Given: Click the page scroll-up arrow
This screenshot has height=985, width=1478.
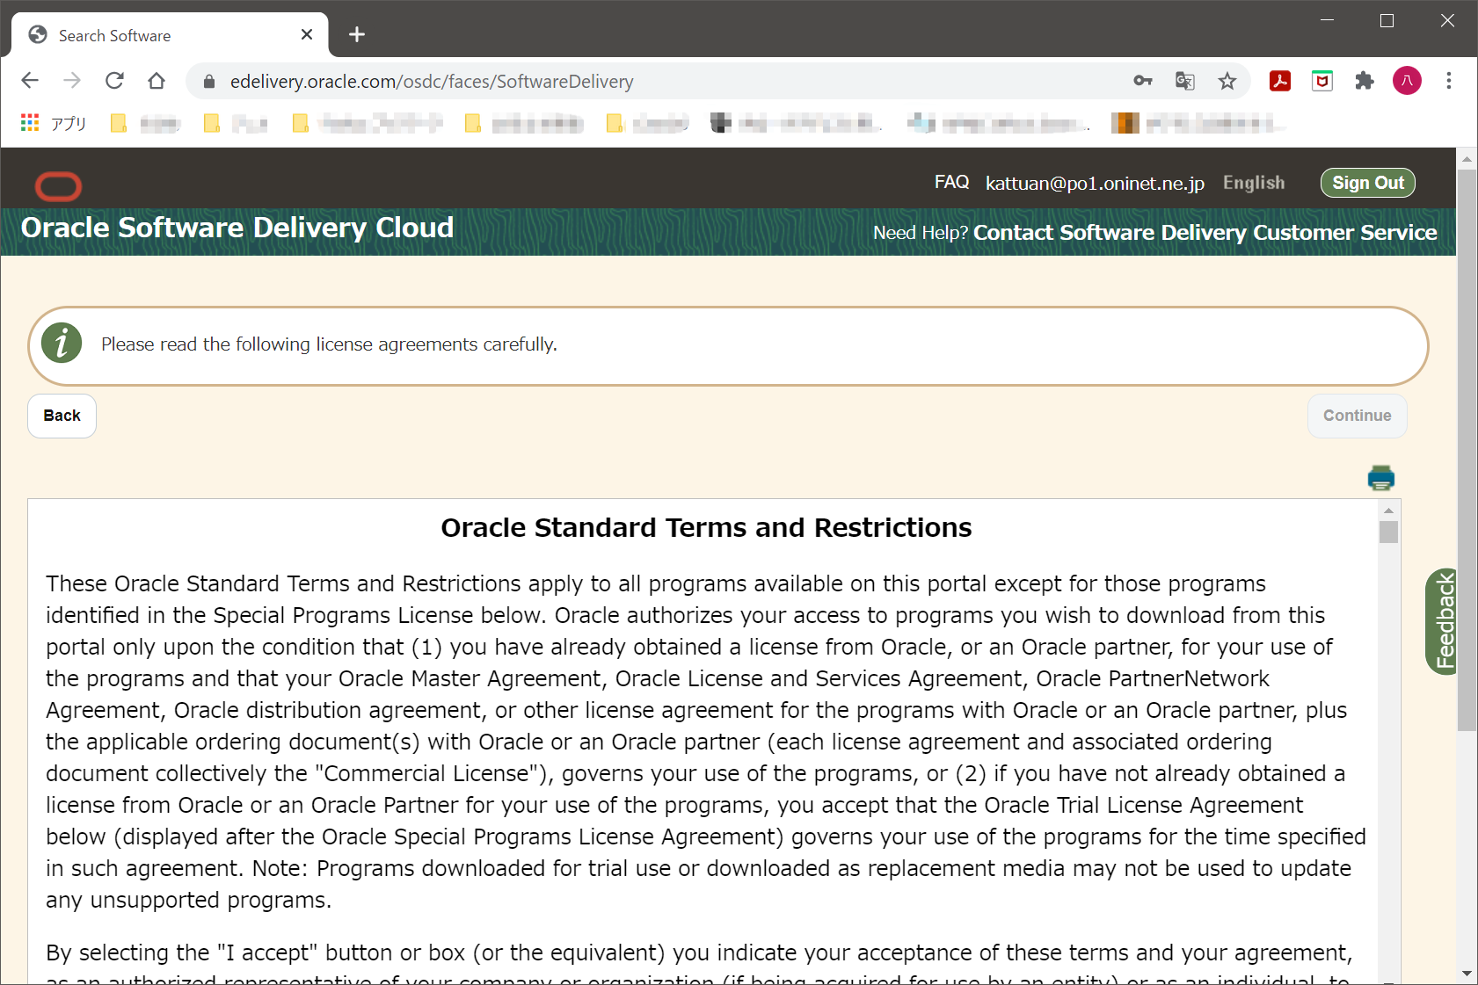Looking at the screenshot, I should point(1467,159).
